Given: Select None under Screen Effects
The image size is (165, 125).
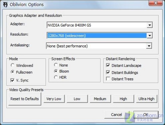Looking at the screenshot, I should pyautogui.click(x=56, y=65).
